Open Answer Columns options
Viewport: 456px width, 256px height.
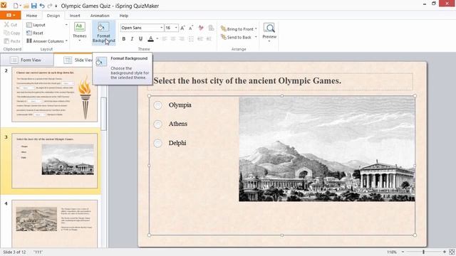tap(47, 41)
